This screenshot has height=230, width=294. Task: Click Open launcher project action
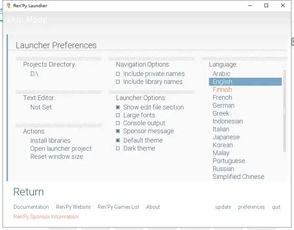(x=61, y=149)
